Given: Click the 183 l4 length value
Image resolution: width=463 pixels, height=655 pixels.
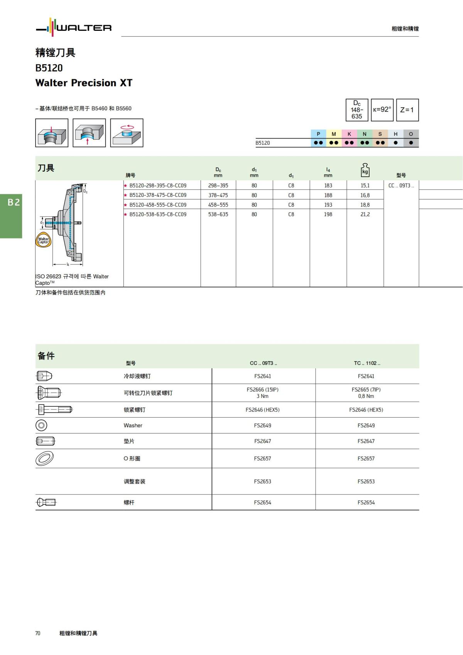Looking at the screenshot, I should 328,186.
